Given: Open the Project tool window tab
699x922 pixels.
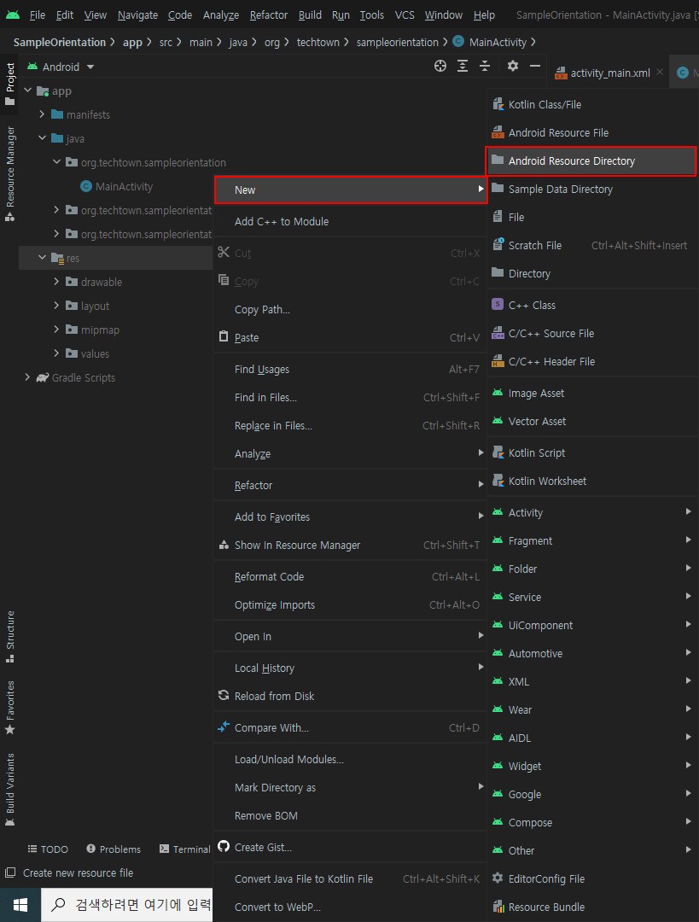Looking at the screenshot, I should click(10, 84).
